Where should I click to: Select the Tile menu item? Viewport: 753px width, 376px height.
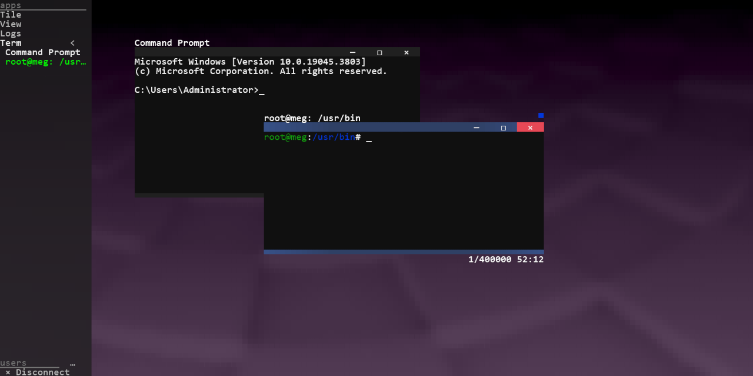pyautogui.click(x=11, y=15)
